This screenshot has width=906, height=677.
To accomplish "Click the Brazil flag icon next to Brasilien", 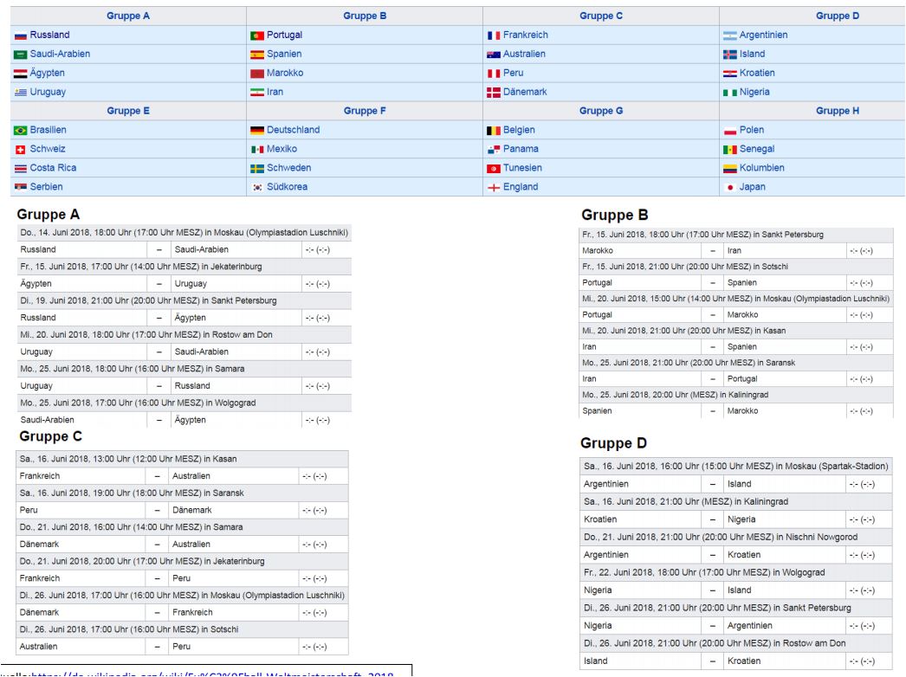I will click(x=21, y=131).
